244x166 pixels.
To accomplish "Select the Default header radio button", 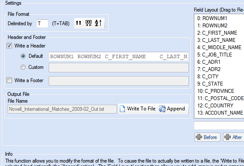I will 23,56.
